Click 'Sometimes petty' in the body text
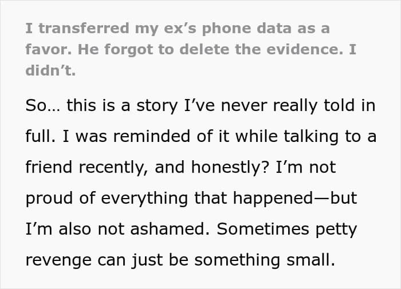Screen dimensions: 401x289 pyautogui.click(x=286, y=229)
